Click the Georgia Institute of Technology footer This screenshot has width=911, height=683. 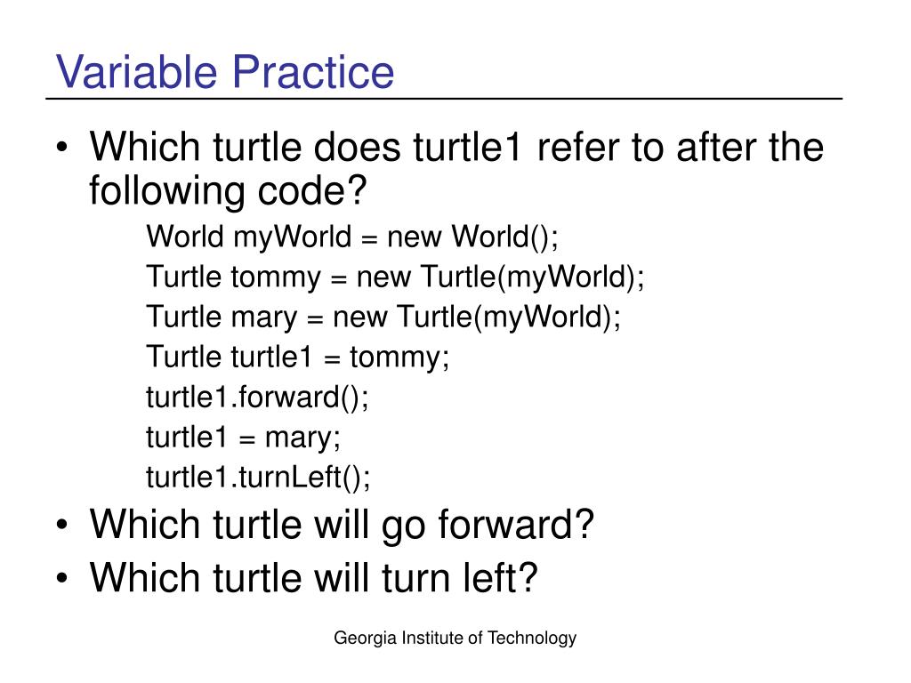[x=455, y=639]
